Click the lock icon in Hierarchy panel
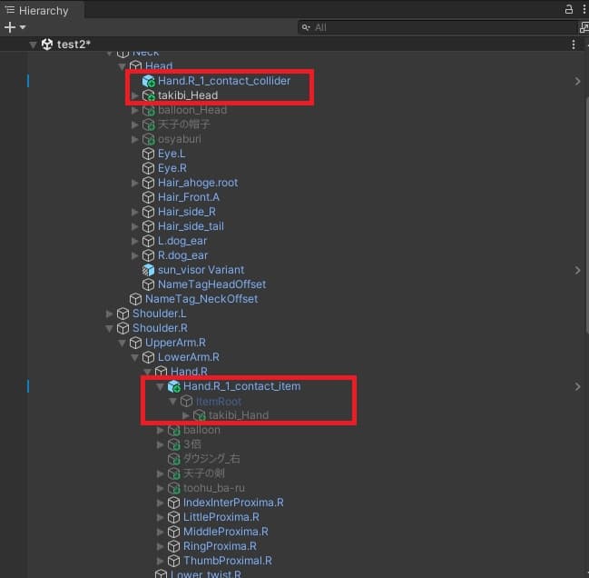 click(568, 9)
